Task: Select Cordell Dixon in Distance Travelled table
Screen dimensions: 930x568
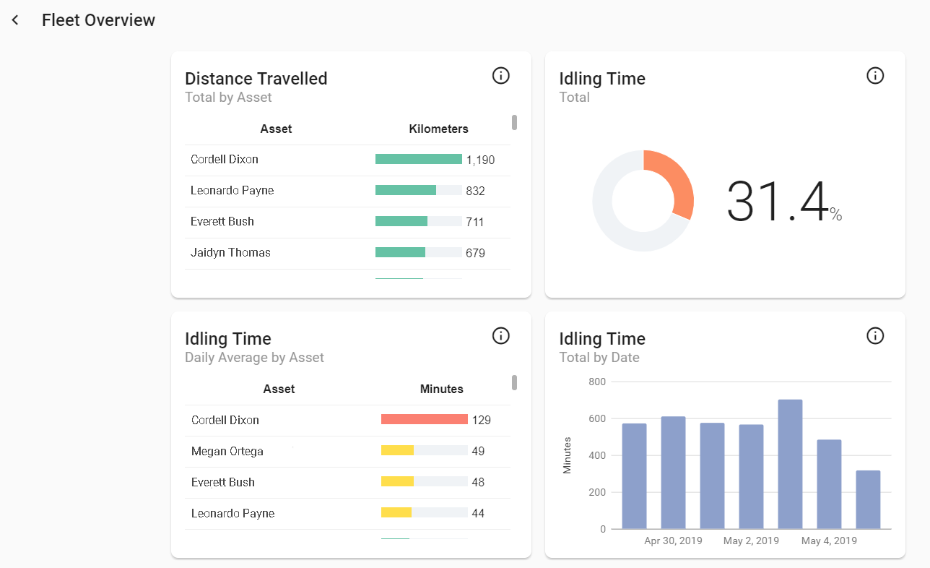Action: (x=224, y=159)
